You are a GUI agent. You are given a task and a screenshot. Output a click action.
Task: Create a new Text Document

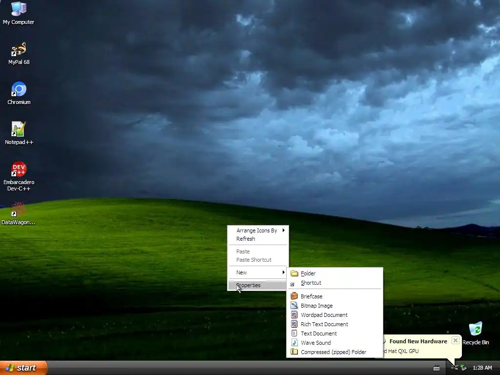[x=334, y=333]
